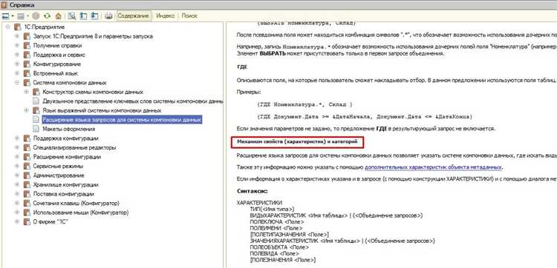Expand Язык выражений системы компоновки данных node
The width and height of the screenshot is (557, 268).
coord(26,110)
